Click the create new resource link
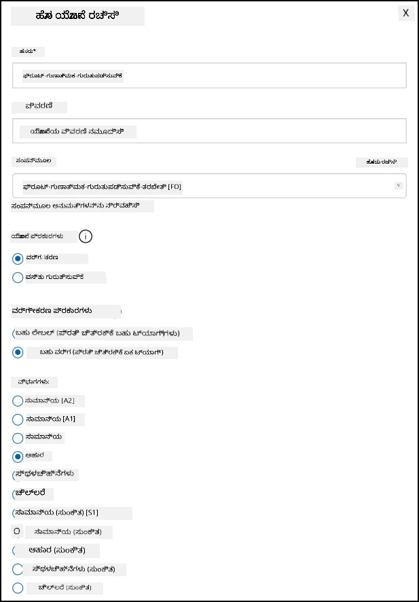This screenshot has height=602, width=419. tap(382, 162)
